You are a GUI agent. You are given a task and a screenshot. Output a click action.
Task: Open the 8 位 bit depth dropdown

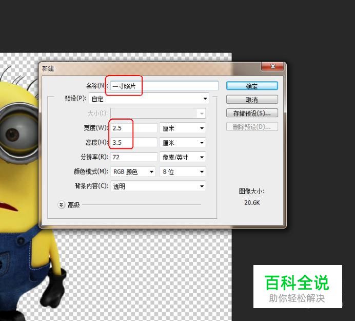[x=183, y=172]
